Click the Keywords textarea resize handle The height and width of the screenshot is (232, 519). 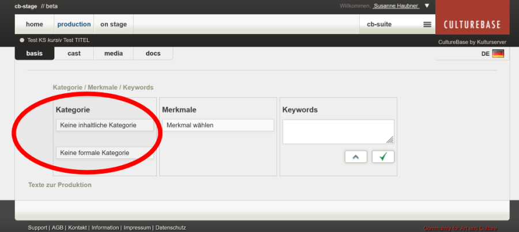coord(390,140)
